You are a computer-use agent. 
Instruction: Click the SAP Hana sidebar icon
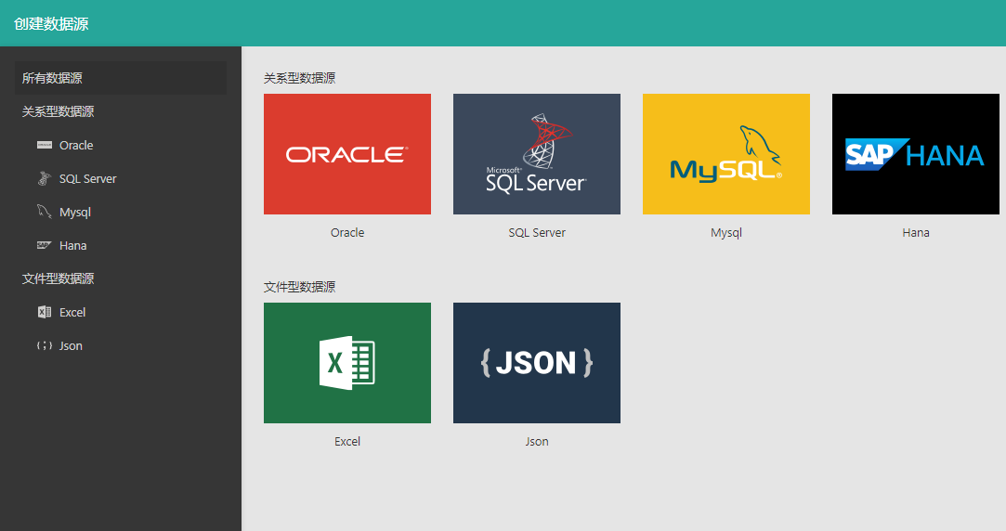pos(44,245)
